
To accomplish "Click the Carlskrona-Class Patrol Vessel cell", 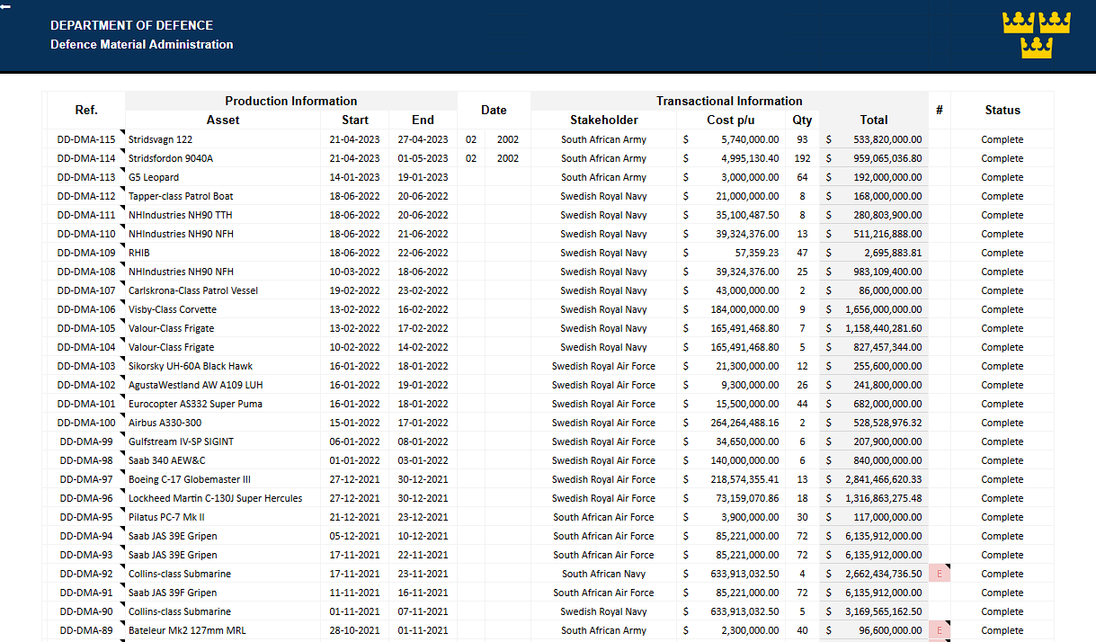I will tap(223, 290).
